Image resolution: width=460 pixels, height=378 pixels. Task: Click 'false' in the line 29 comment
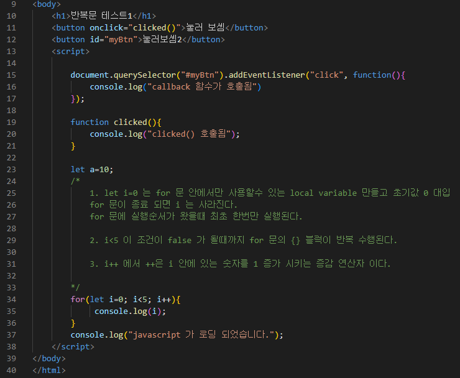[180, 241]
